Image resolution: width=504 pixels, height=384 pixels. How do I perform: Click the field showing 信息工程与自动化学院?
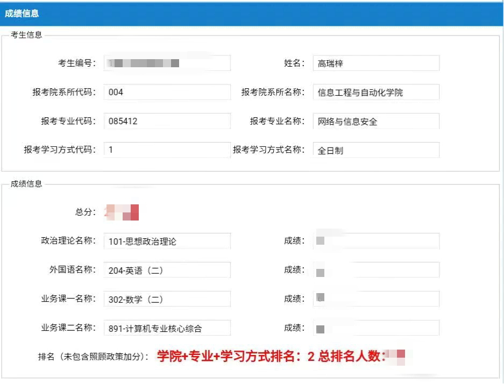coord(376,92)
